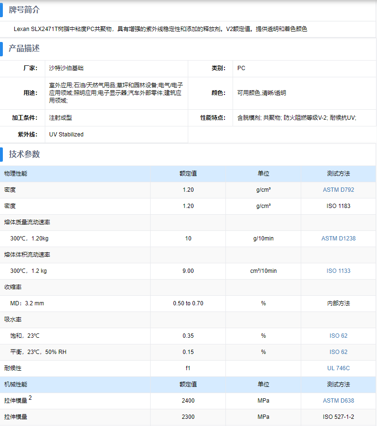
Task: Click the 2300 tensile modulus value
Action: (x=188, y=417)
